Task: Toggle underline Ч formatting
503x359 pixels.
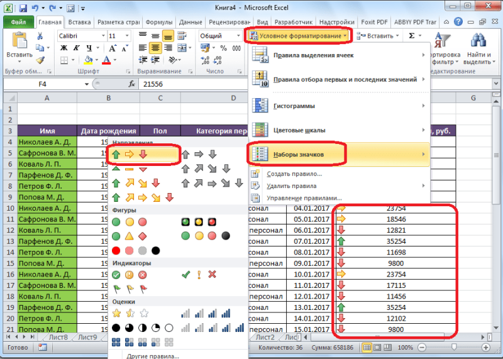Action: click(x=89, y=48)
